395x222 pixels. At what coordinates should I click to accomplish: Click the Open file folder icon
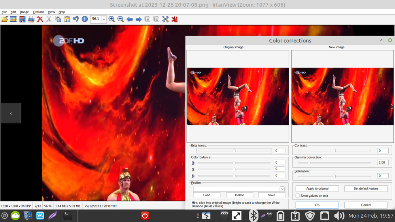(x=4, y=19)
